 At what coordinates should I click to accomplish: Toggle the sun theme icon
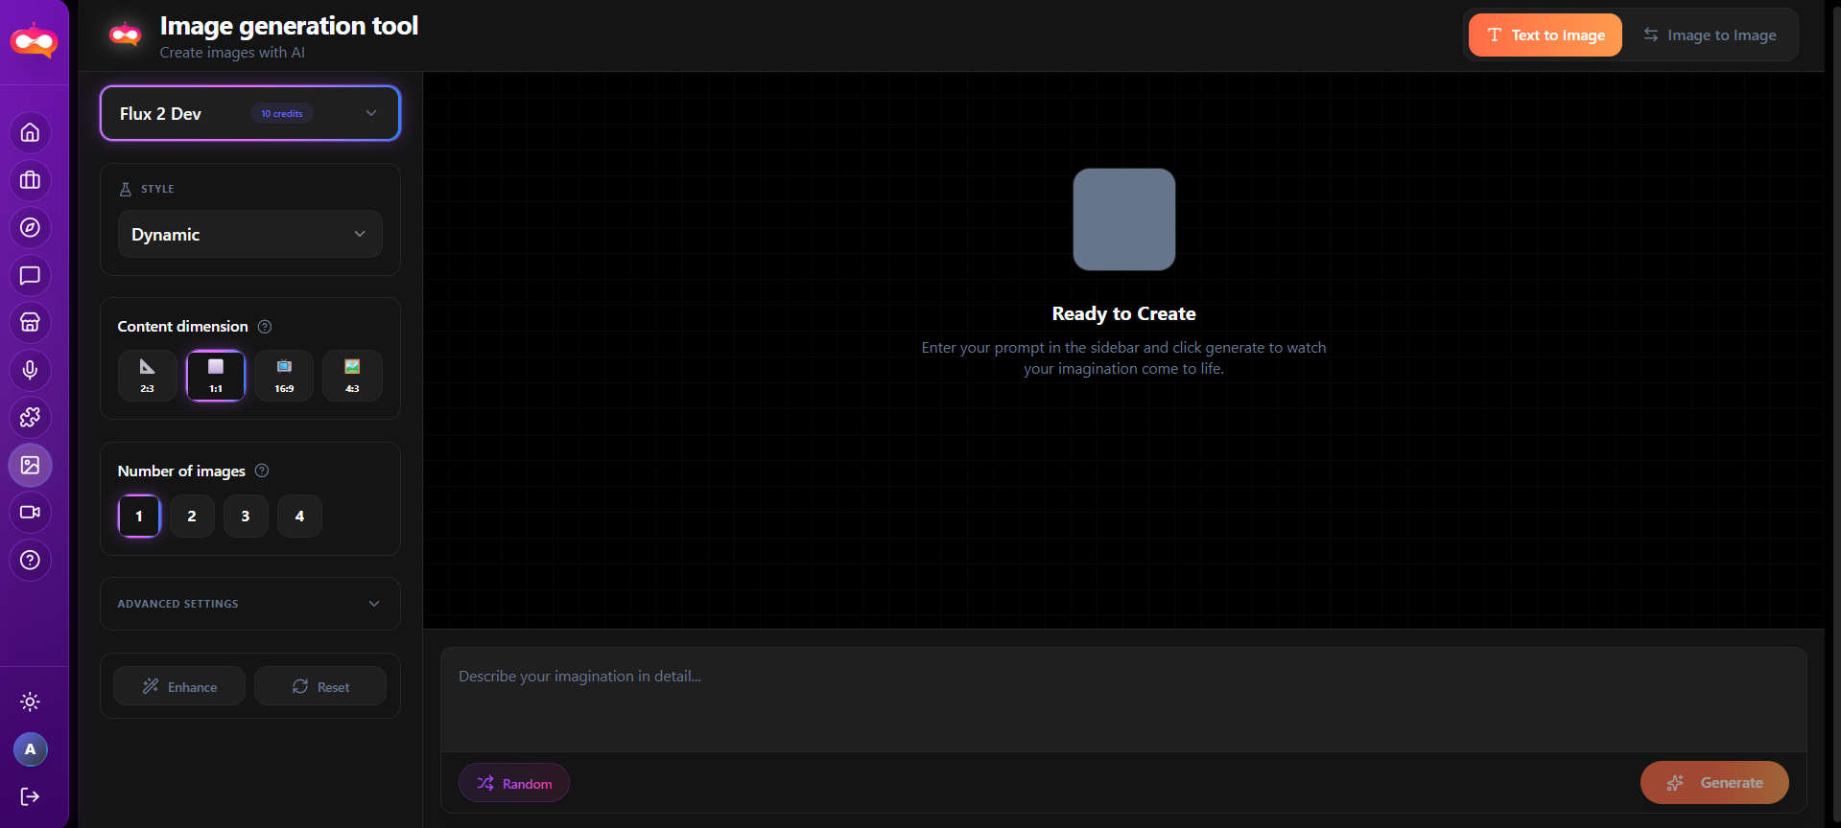click(30, 701)
